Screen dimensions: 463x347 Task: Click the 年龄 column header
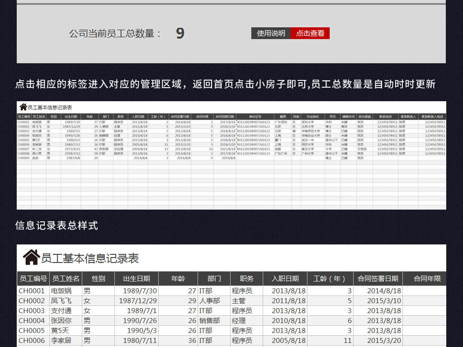tap(178, 279)
